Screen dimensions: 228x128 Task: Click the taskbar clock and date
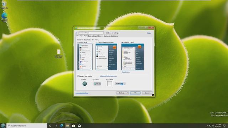coord(218,126)
